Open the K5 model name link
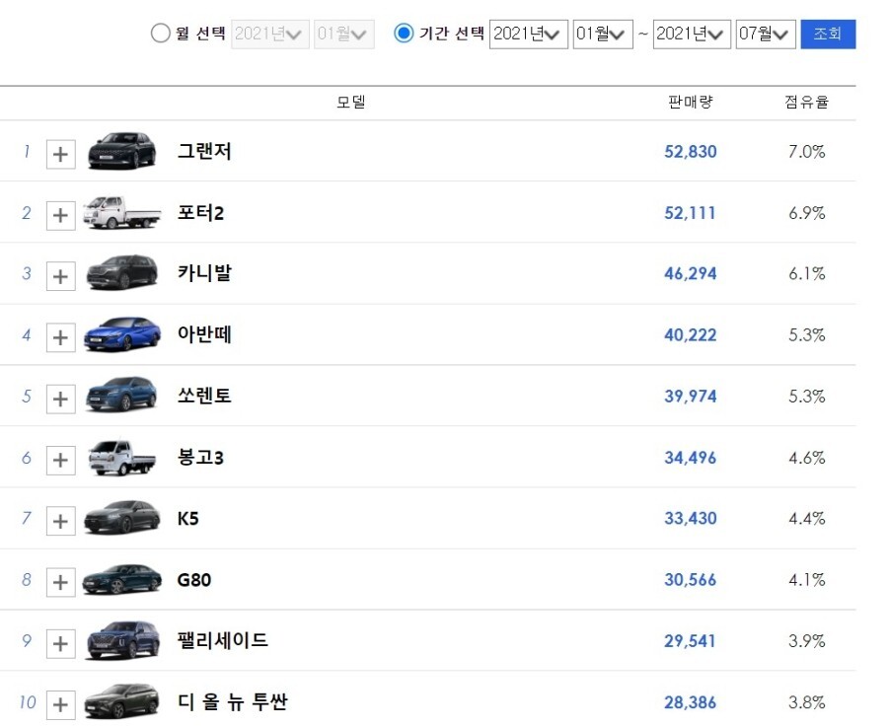The height and width of the screenshot is (728, 888). [x=188, y=518]
